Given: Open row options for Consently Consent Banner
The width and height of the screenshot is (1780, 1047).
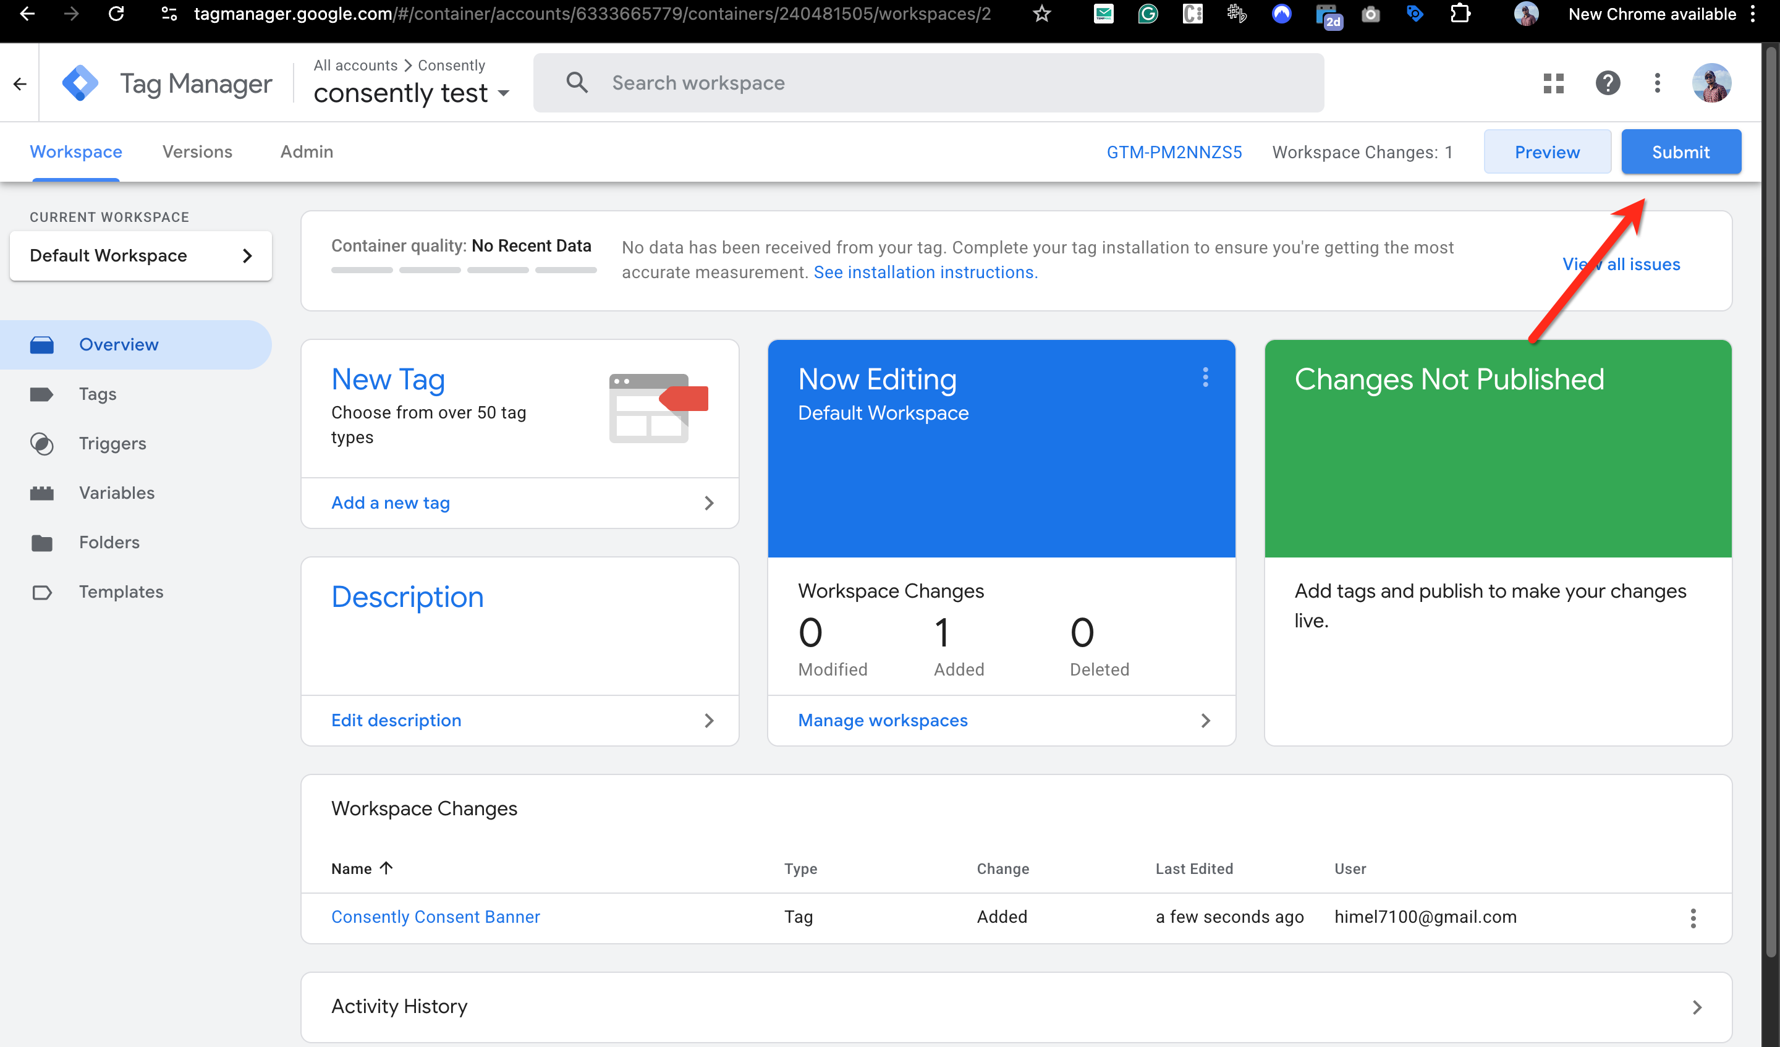Looking at the screenshot, I should point(1692,918).
